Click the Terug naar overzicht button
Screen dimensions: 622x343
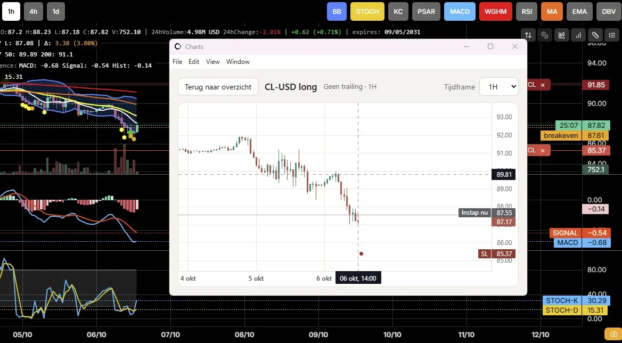point(218,86)
